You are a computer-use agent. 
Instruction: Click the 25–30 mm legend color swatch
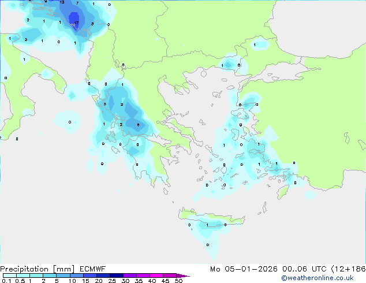tap(117, 275)
